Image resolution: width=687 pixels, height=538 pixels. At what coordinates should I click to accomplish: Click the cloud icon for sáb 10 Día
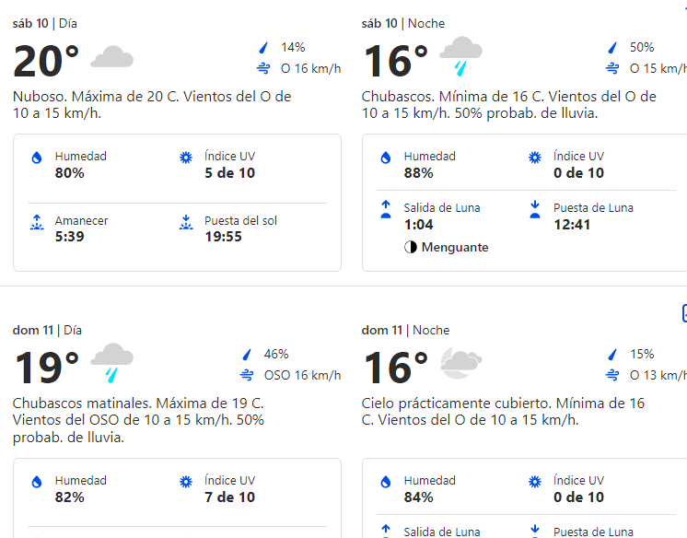tap(111, 57)
